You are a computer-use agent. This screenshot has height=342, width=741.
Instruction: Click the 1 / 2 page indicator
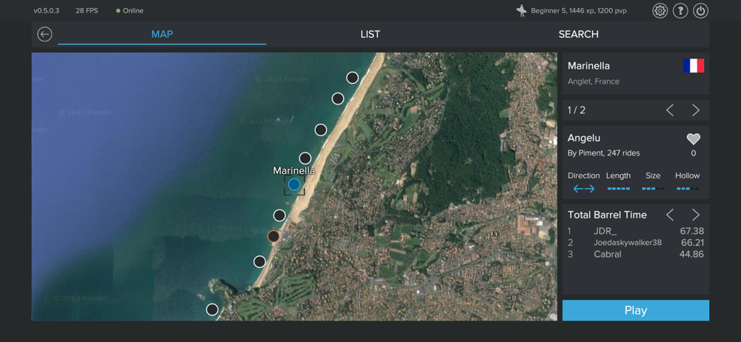pos(576,110)
